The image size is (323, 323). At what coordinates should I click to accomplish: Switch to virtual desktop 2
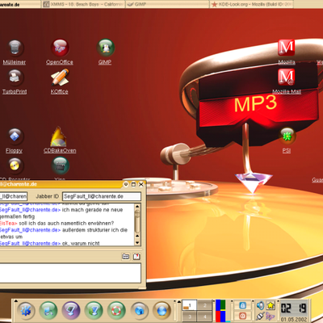pos(205,305)
